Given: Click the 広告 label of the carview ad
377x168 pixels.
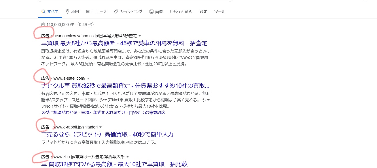Looking at the screenshot, I should coord(45,36).
